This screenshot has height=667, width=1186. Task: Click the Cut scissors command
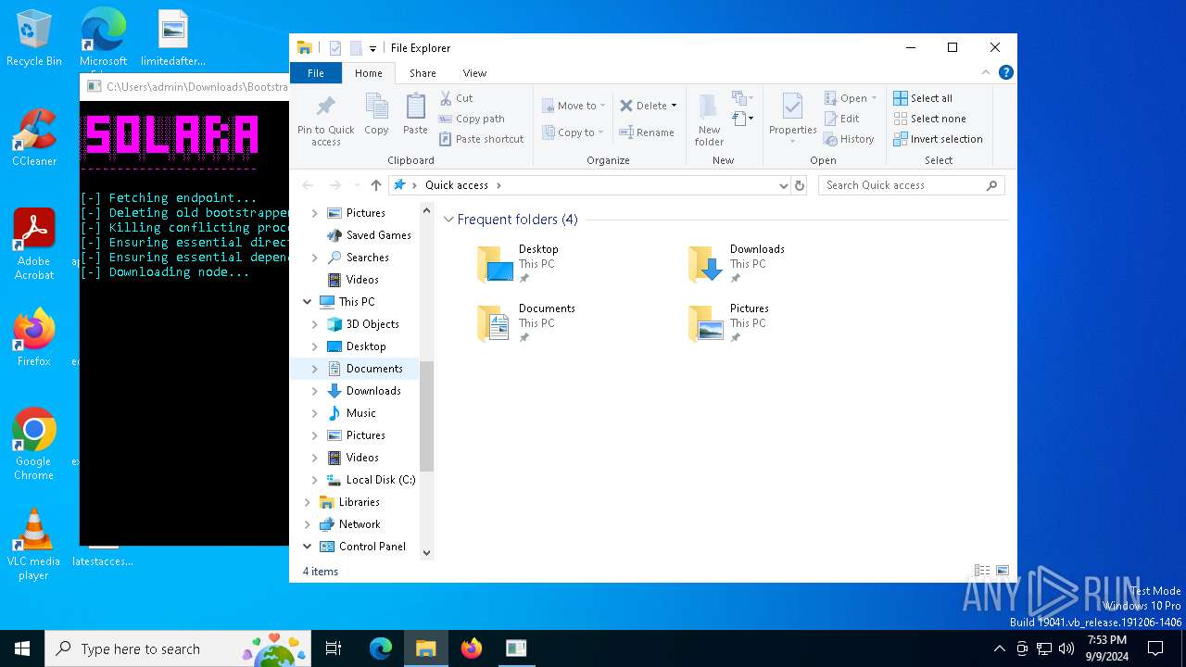[x=456, y=98]
